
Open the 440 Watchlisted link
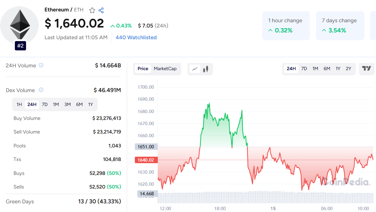tap(136, 37)
